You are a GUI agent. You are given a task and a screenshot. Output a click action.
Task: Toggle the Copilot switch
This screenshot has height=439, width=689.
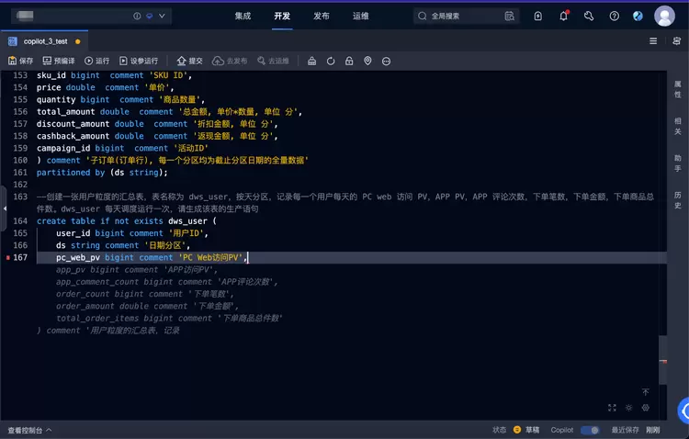pyautogui.click(x=589, y=430)
